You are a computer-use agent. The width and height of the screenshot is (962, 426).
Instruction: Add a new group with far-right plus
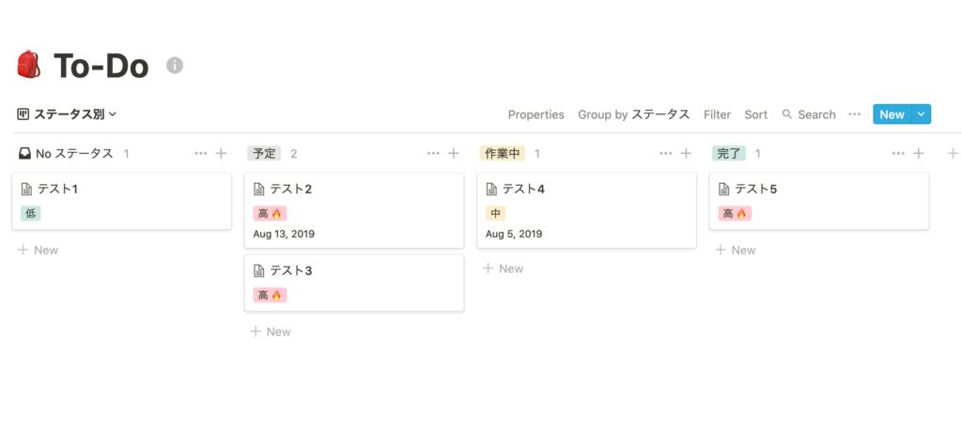953,153
